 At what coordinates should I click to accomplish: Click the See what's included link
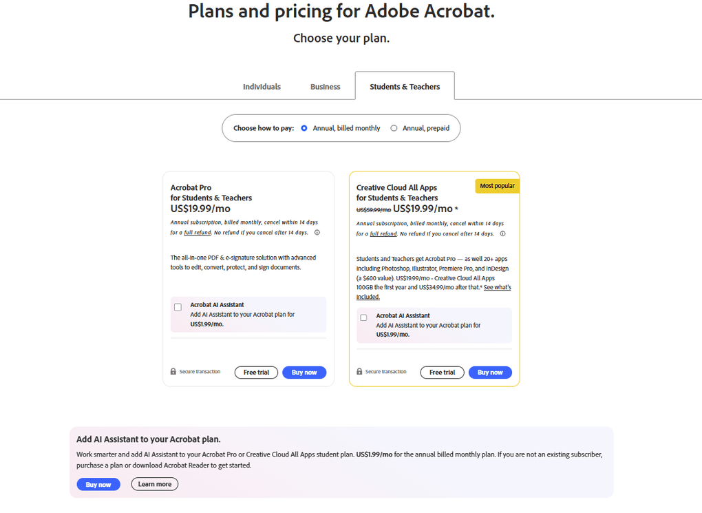tap(497, 287)
